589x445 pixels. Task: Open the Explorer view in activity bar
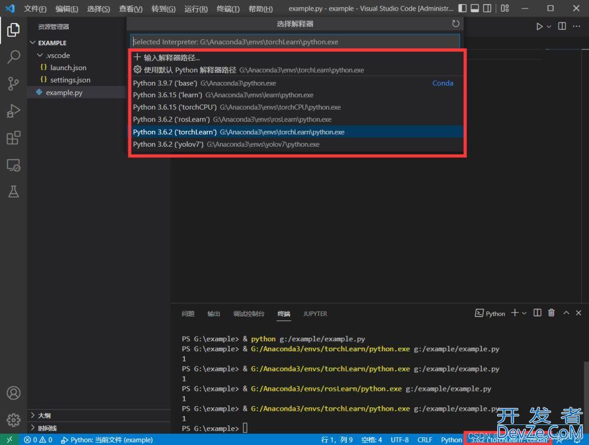(x=13, y=29)
